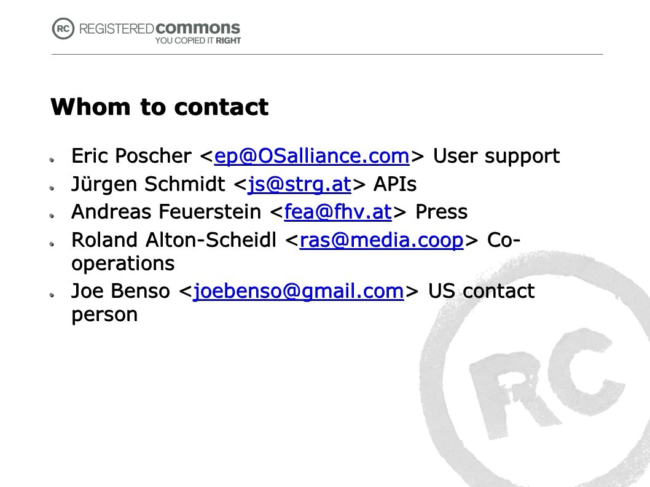
Task: Click the 'Press' role text
Action: (441, 212)
